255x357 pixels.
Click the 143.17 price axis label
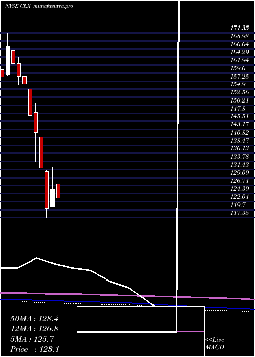[240, 124]
